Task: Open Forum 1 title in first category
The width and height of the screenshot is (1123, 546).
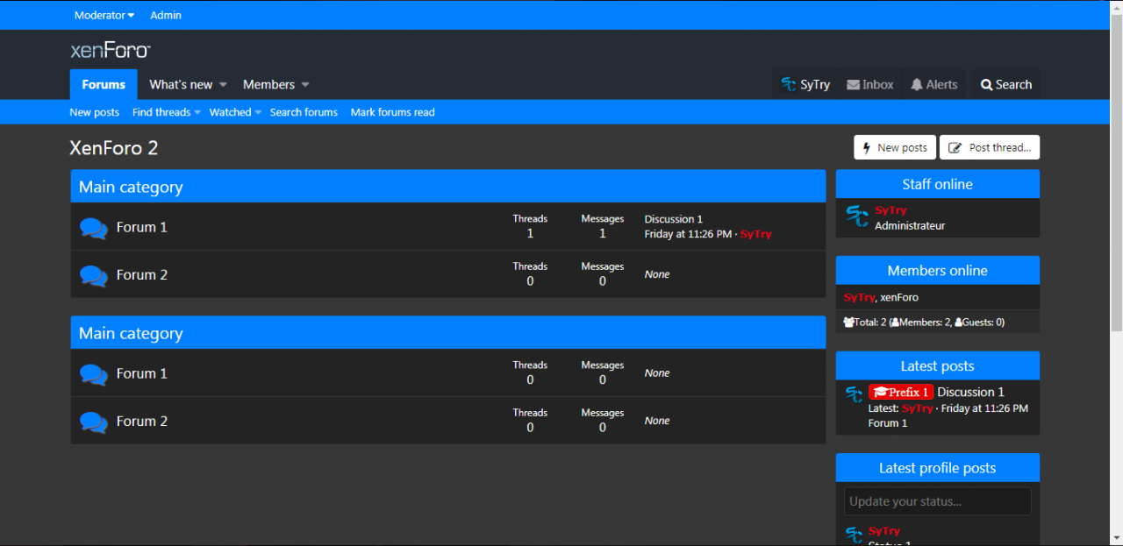Action: [x=142, y=228]
